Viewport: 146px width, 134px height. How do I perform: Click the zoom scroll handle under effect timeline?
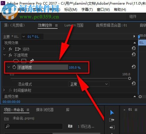[140, 97]
